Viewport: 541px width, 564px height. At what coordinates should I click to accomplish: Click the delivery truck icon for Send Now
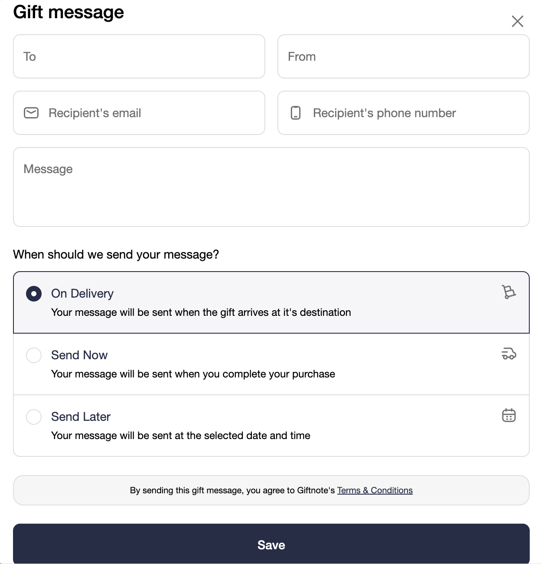click(509, 354)
